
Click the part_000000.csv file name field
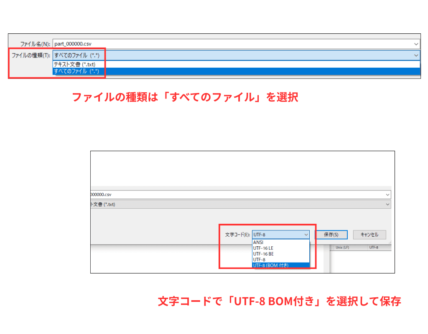click(125, 44)
